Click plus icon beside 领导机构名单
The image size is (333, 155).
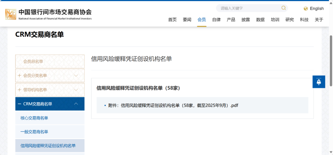pyautogui.click(x=19, y=90)
